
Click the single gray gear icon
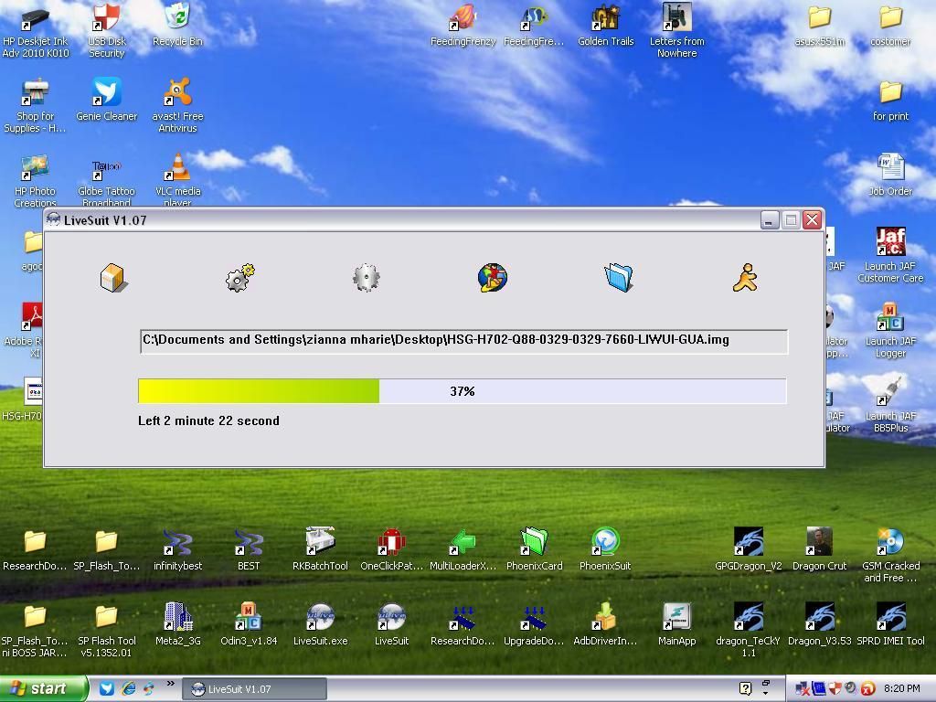[367, 278]
